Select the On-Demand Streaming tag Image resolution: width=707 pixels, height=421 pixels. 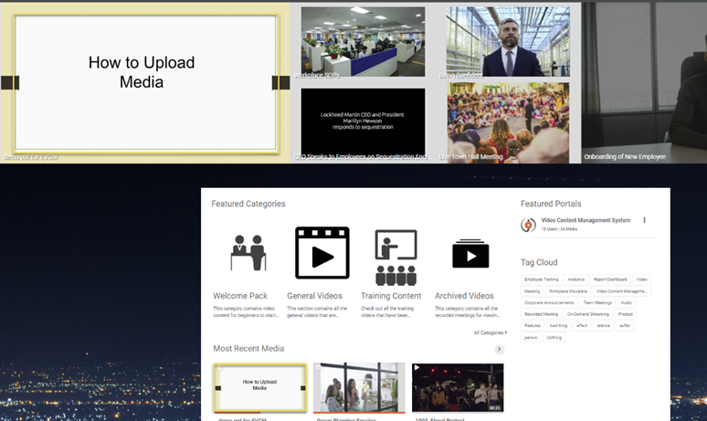[x=587, y=314]
